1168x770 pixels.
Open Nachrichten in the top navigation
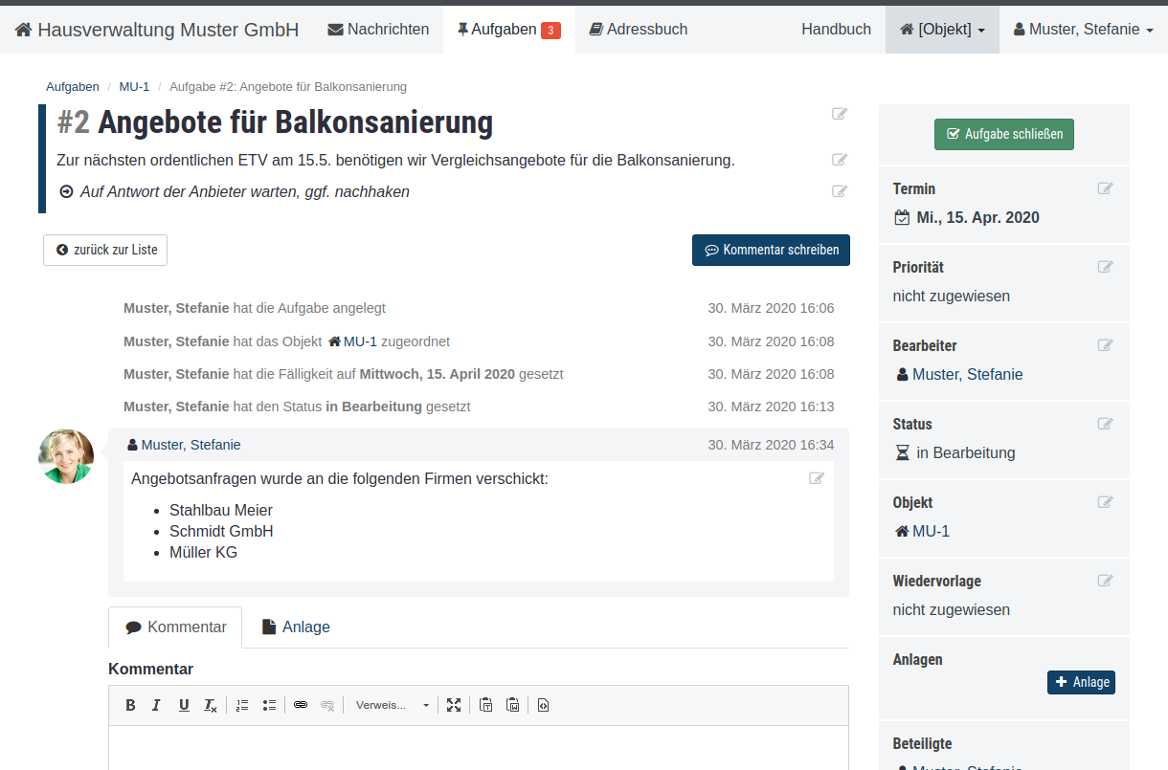tap(378, 30)
